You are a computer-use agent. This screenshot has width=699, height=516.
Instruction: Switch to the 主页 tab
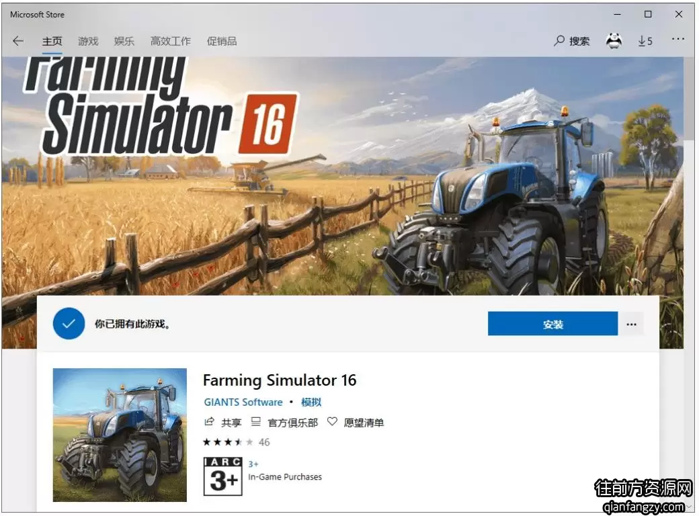tap(52, 42)
